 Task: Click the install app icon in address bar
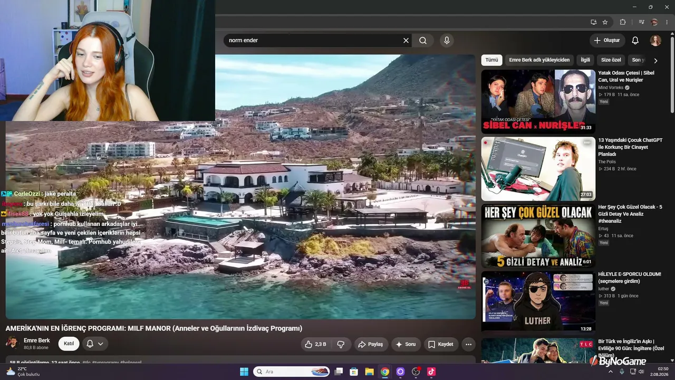click(x=593, y=22)
